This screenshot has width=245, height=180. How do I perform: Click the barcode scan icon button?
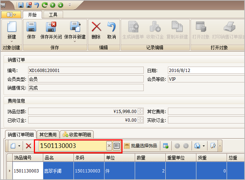[117, 146]
